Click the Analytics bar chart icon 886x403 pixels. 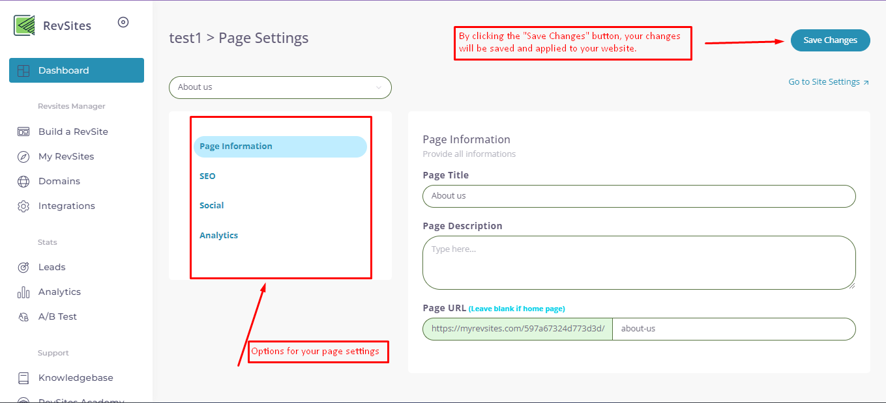point(23,292)
